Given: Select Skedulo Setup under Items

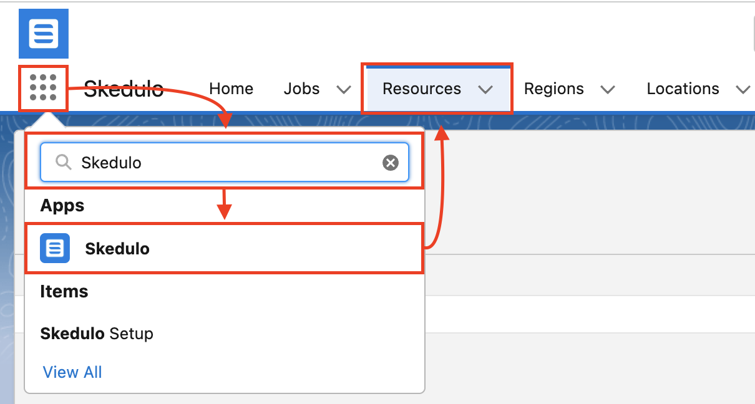Looking at the screenshot, I should click(x=97, y=334).
